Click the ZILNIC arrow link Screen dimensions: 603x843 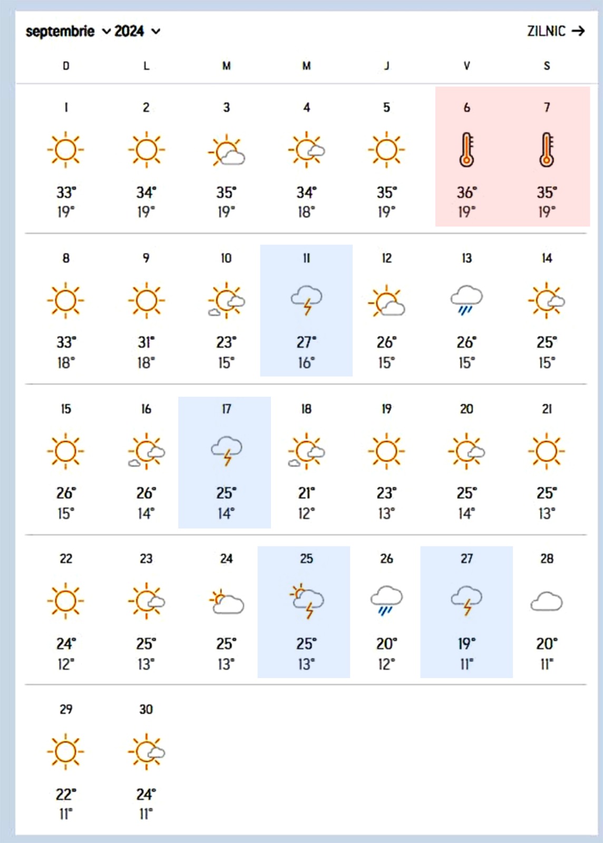pyautogui.click(x=556, y=32)
